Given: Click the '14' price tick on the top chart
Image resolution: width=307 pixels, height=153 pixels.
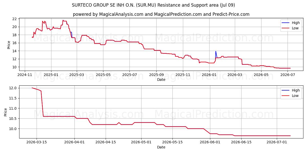Looking at the screenshot, I should pos(15,51).
